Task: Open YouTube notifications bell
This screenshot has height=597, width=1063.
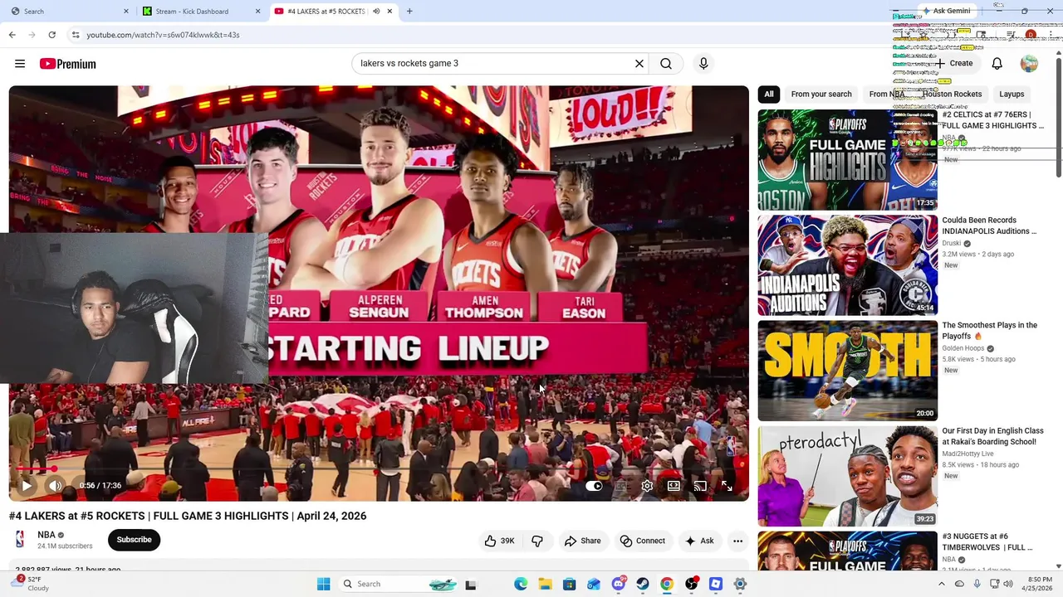Action: point(997,63)
